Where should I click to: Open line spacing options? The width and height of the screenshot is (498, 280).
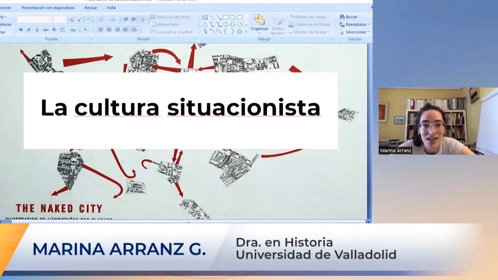coord(143,20)
